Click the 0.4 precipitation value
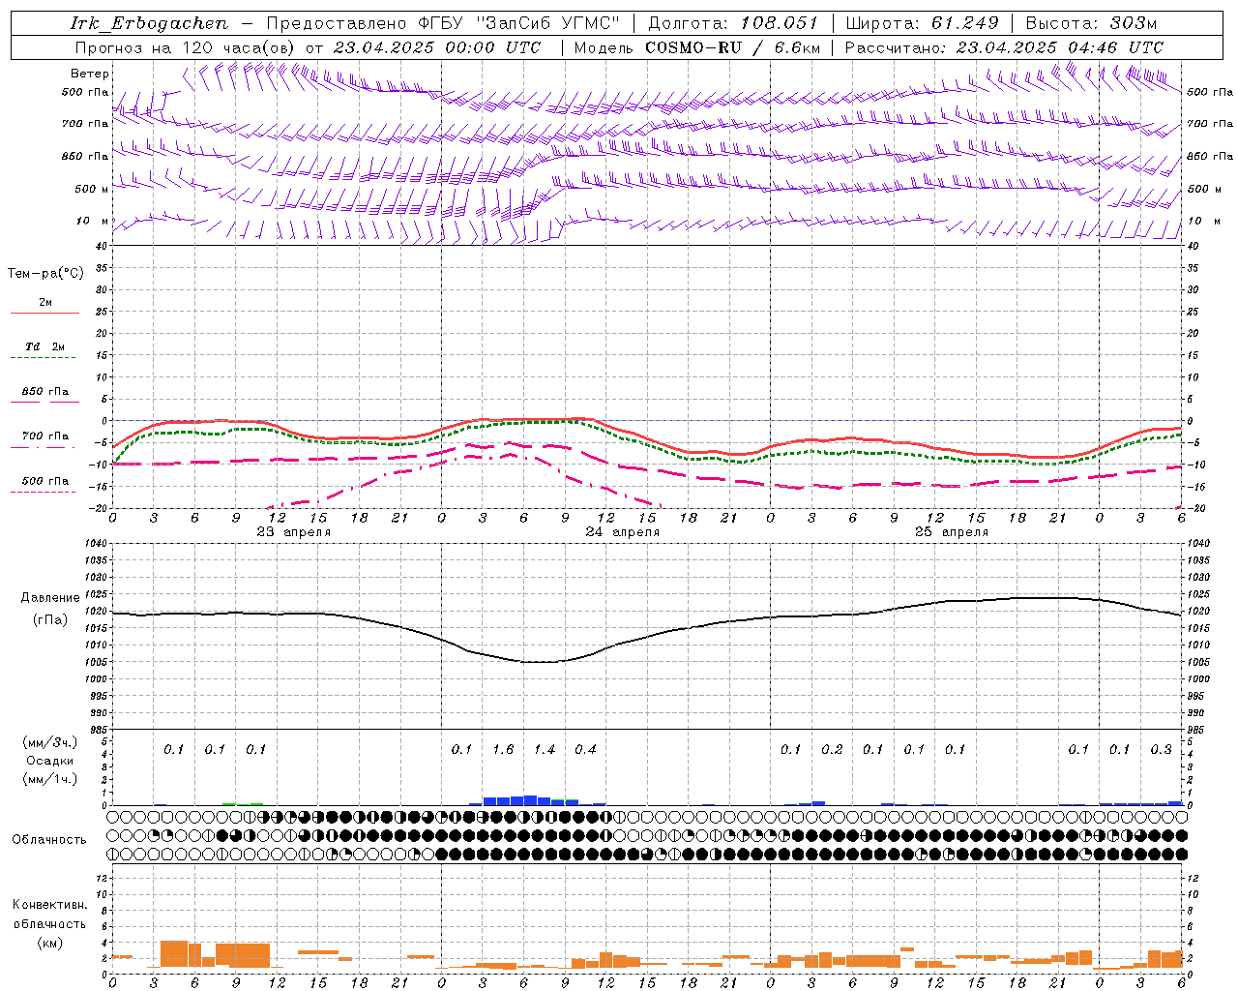The height and width of the screenshot is (991, 1238). pos(585,749)
